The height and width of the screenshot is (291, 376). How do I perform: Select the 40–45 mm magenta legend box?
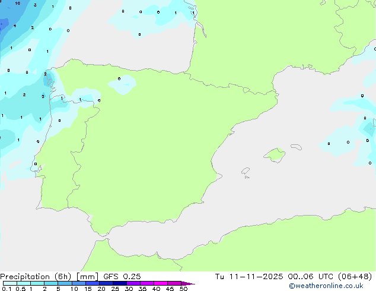161,283
